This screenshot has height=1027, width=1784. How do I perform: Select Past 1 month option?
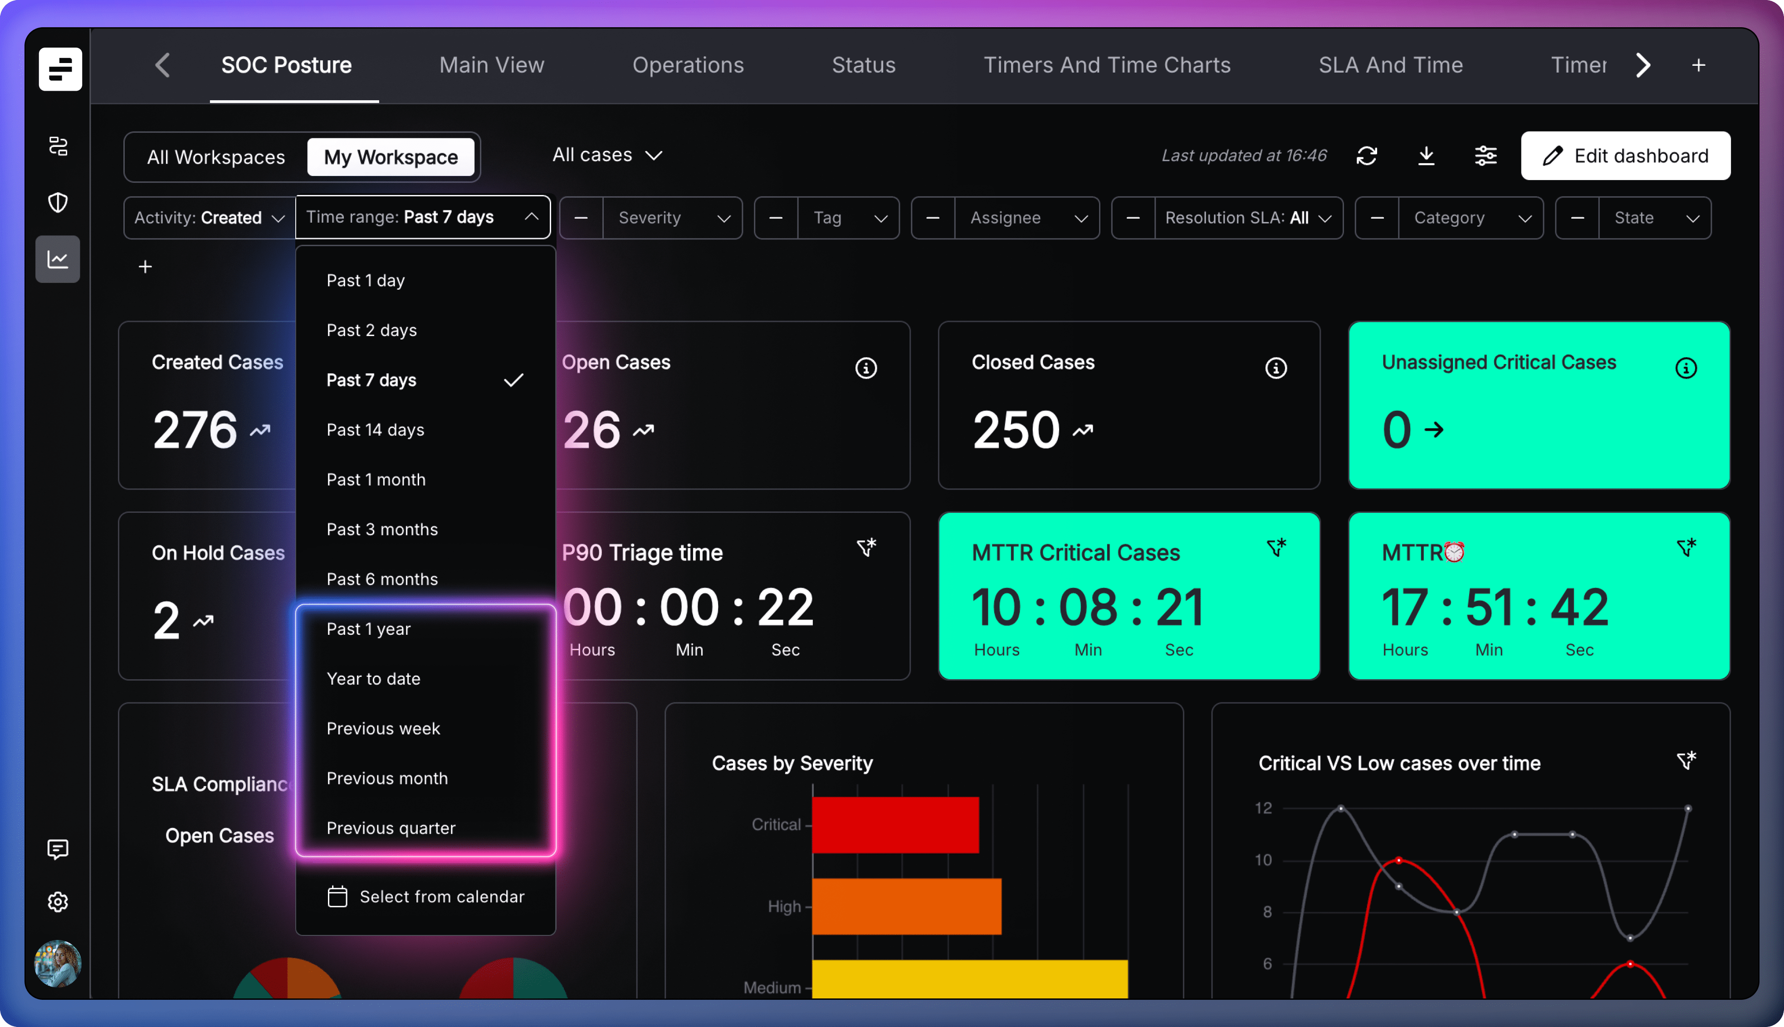coord(376,480)
